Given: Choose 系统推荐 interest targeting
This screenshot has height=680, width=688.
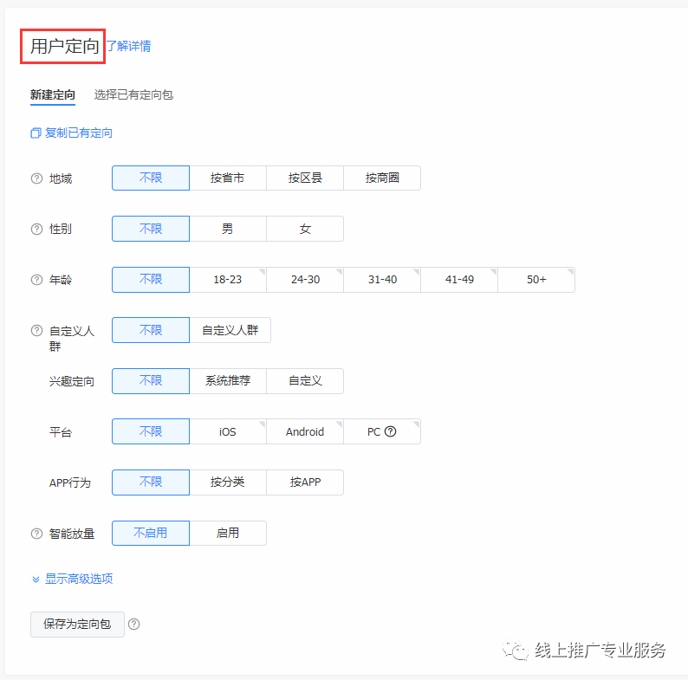Looking at the screenshot, I should tap(228, 381).
